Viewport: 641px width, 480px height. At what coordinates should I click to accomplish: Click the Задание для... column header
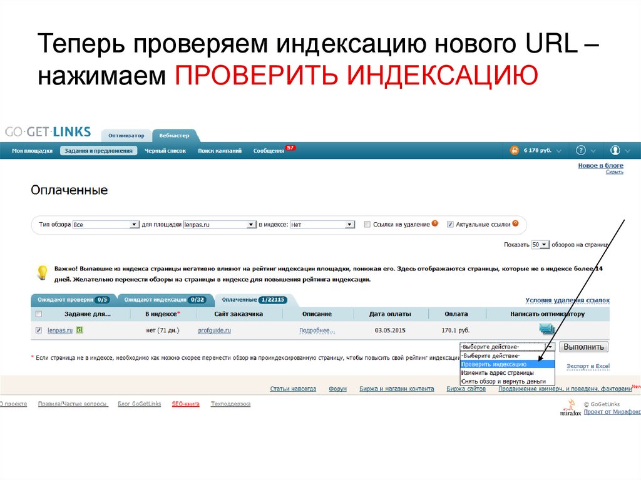(x=88, y=314)
